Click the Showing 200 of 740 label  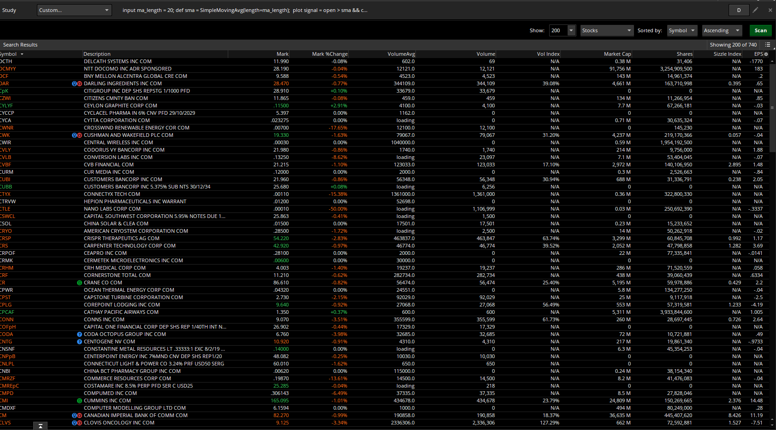(x=733, y=45)
